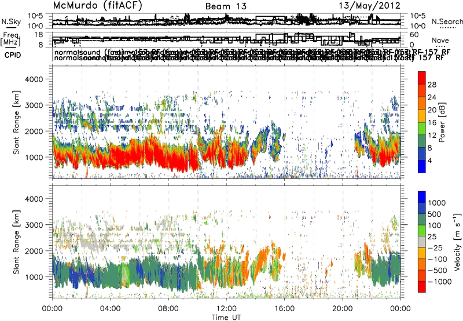Click "Slant Range [km]" label of velocity panel
The height and width of the screenshot is (321, 463).
click(x=17, y=242)
